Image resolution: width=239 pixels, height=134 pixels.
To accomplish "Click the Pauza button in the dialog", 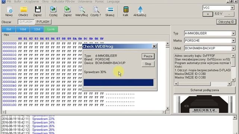I will pos(148,56).
